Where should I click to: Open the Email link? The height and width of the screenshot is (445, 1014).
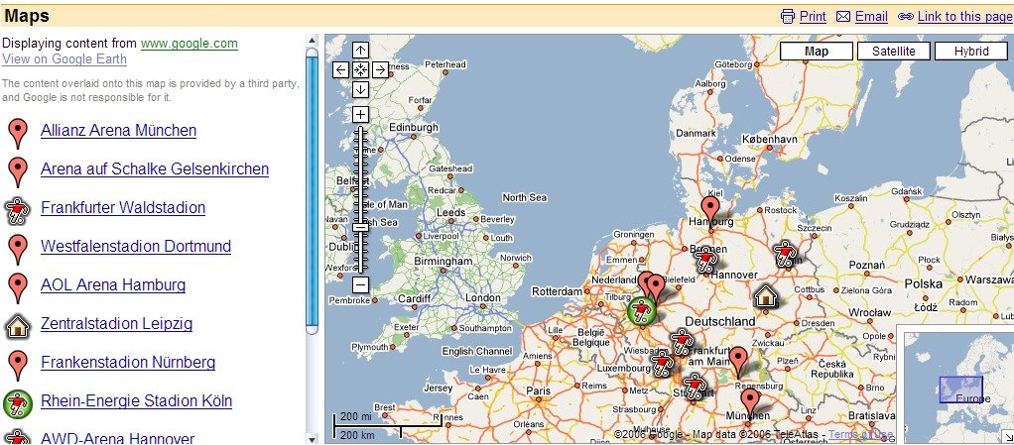[871, 16]
